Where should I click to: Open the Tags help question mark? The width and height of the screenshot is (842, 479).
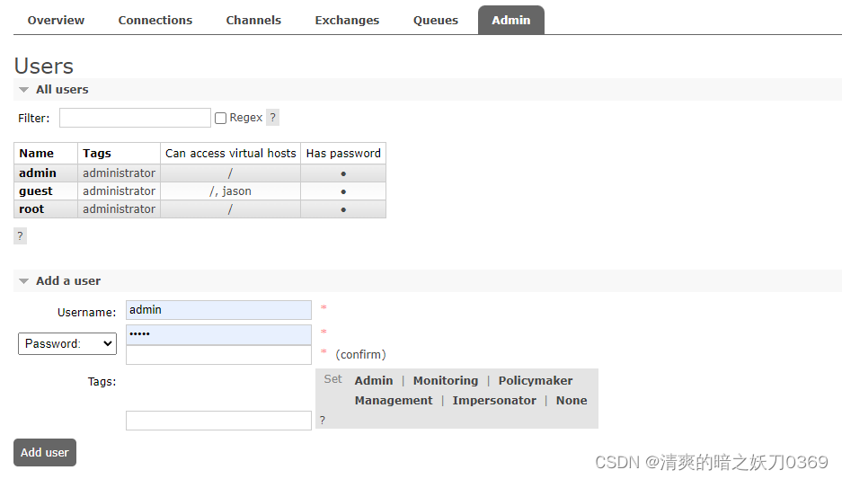click(323, 421)
